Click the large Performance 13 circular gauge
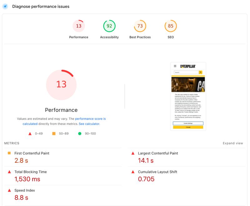This screenshot has width=250, height=206. [61, 85]
